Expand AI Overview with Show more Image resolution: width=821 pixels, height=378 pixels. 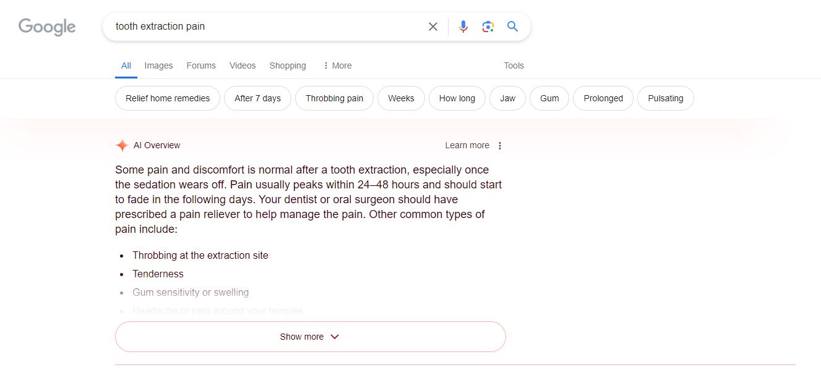(310, 337)
